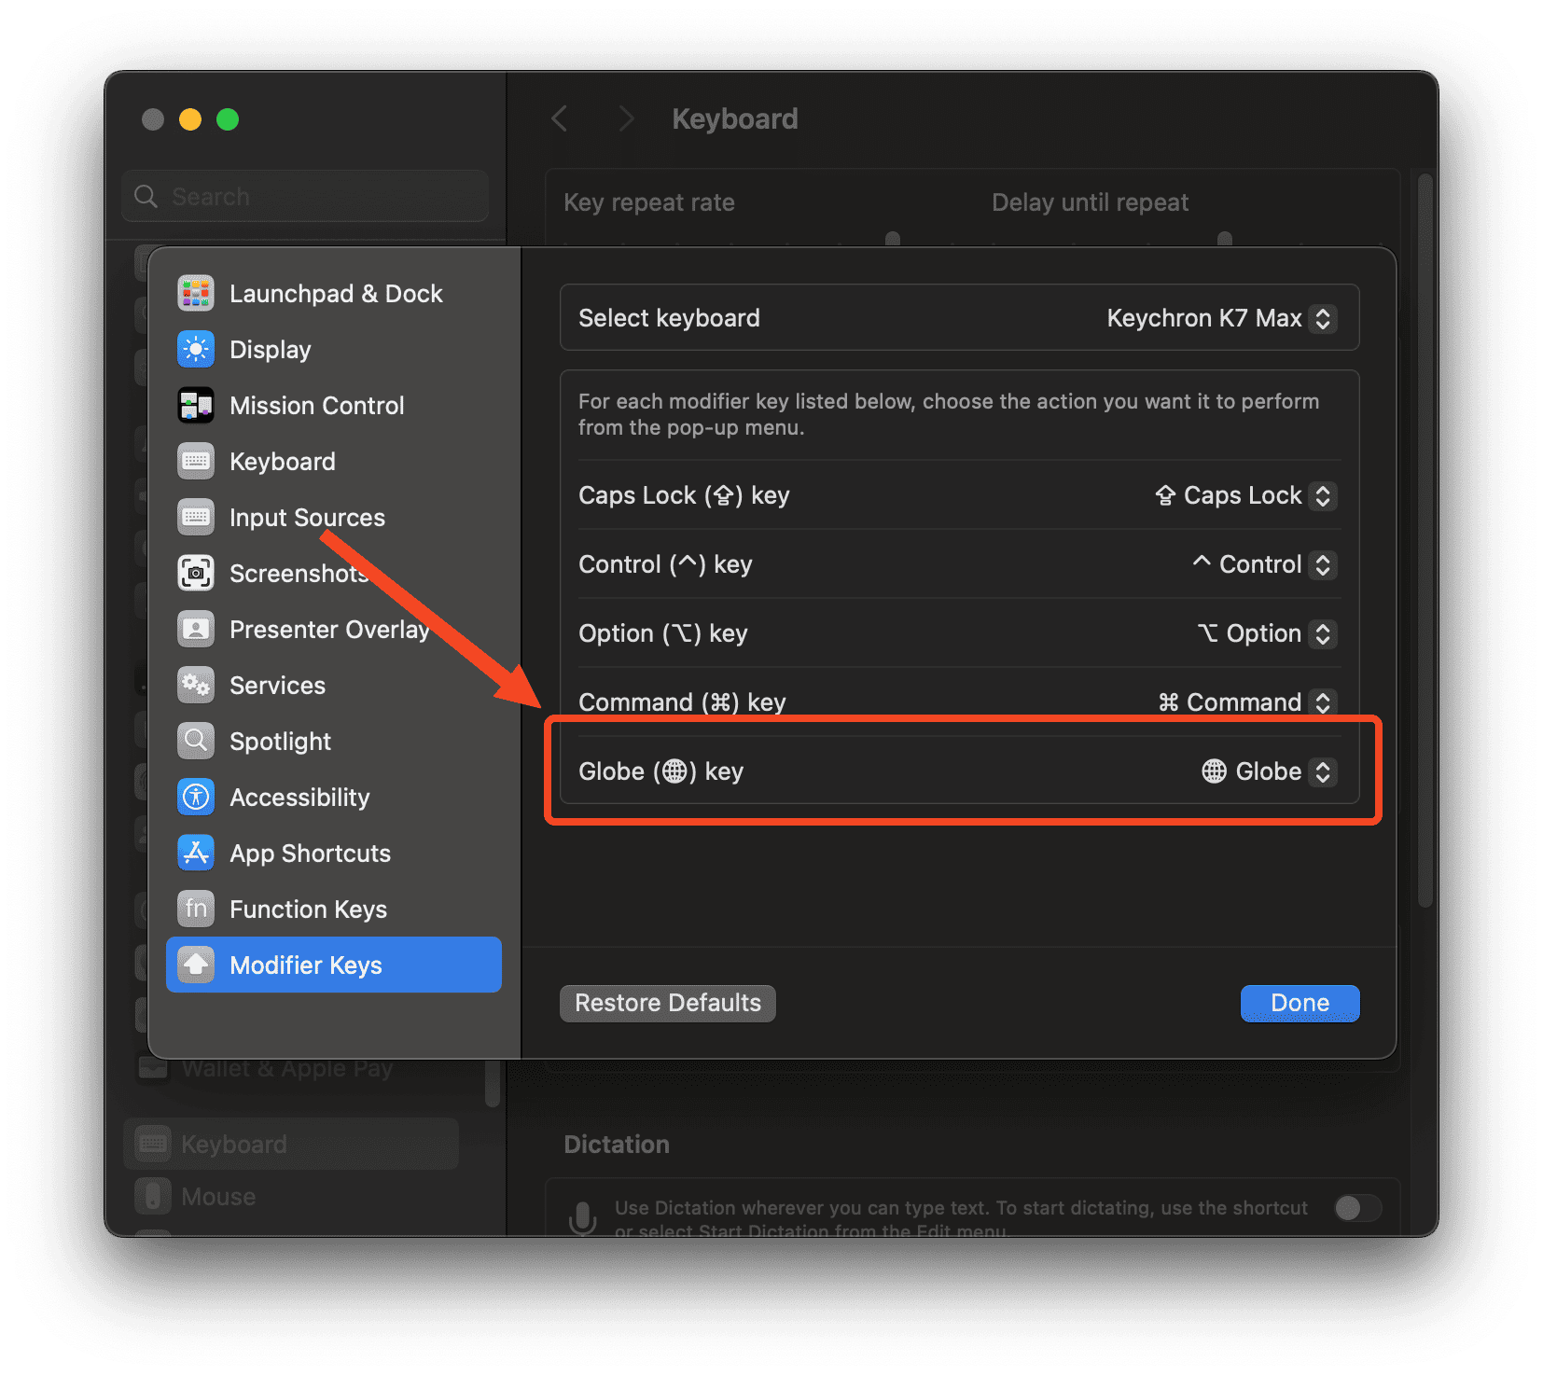Go back with the left chevron
Viewport: 1543px width, 1375px height.
[x=560, y=118]
